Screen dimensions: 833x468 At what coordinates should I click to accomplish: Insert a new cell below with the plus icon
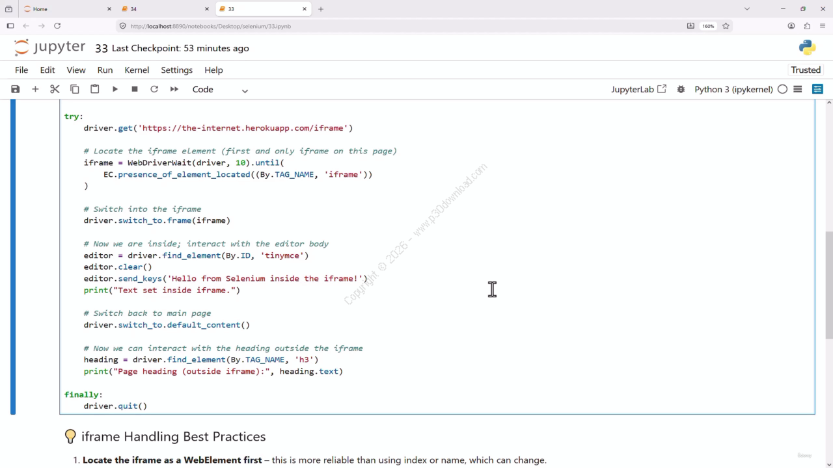tap(35, 89)
